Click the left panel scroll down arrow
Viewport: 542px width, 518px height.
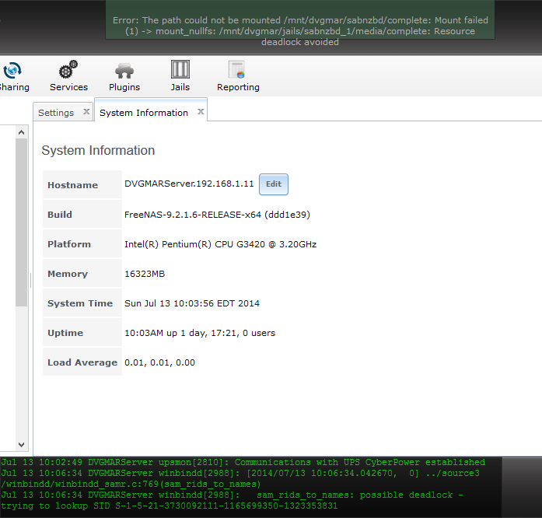point(21,446)
